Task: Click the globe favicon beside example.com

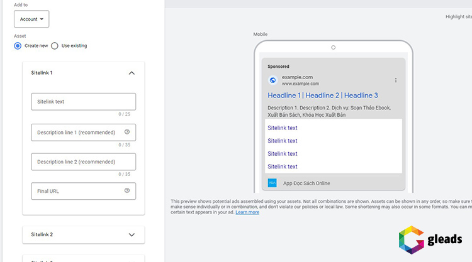Action: (273, 80)
